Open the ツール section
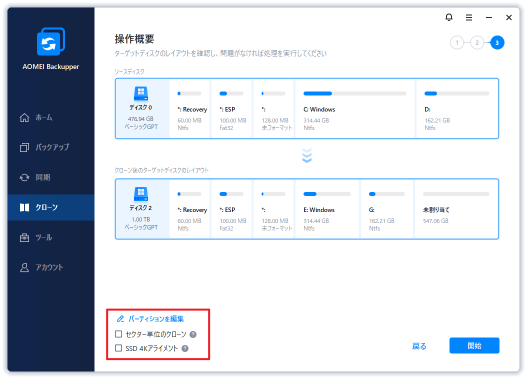527x379 pixels. tap(31, 237)
